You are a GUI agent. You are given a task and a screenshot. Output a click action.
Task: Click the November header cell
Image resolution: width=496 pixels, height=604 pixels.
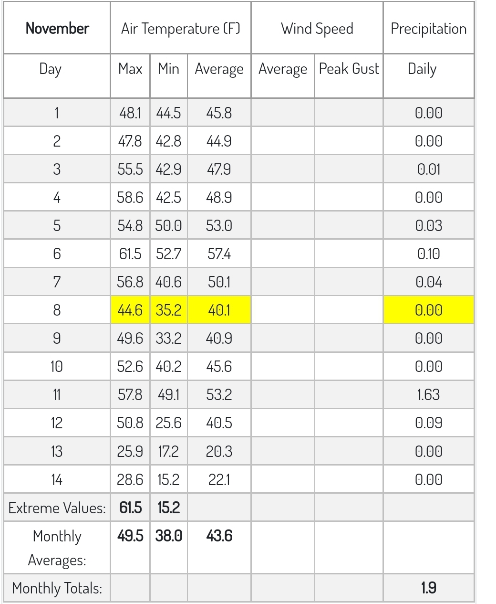pyautogui.click(x=57, y=28)
